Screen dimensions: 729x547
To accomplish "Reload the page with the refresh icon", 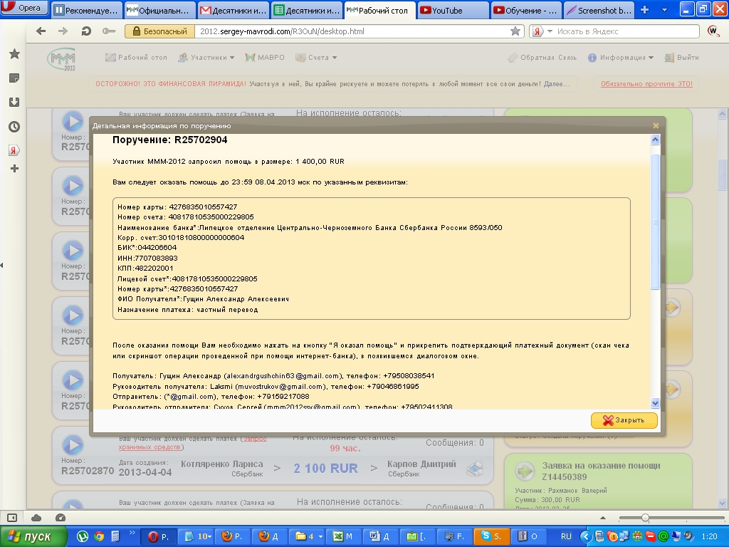I will 86,31.
